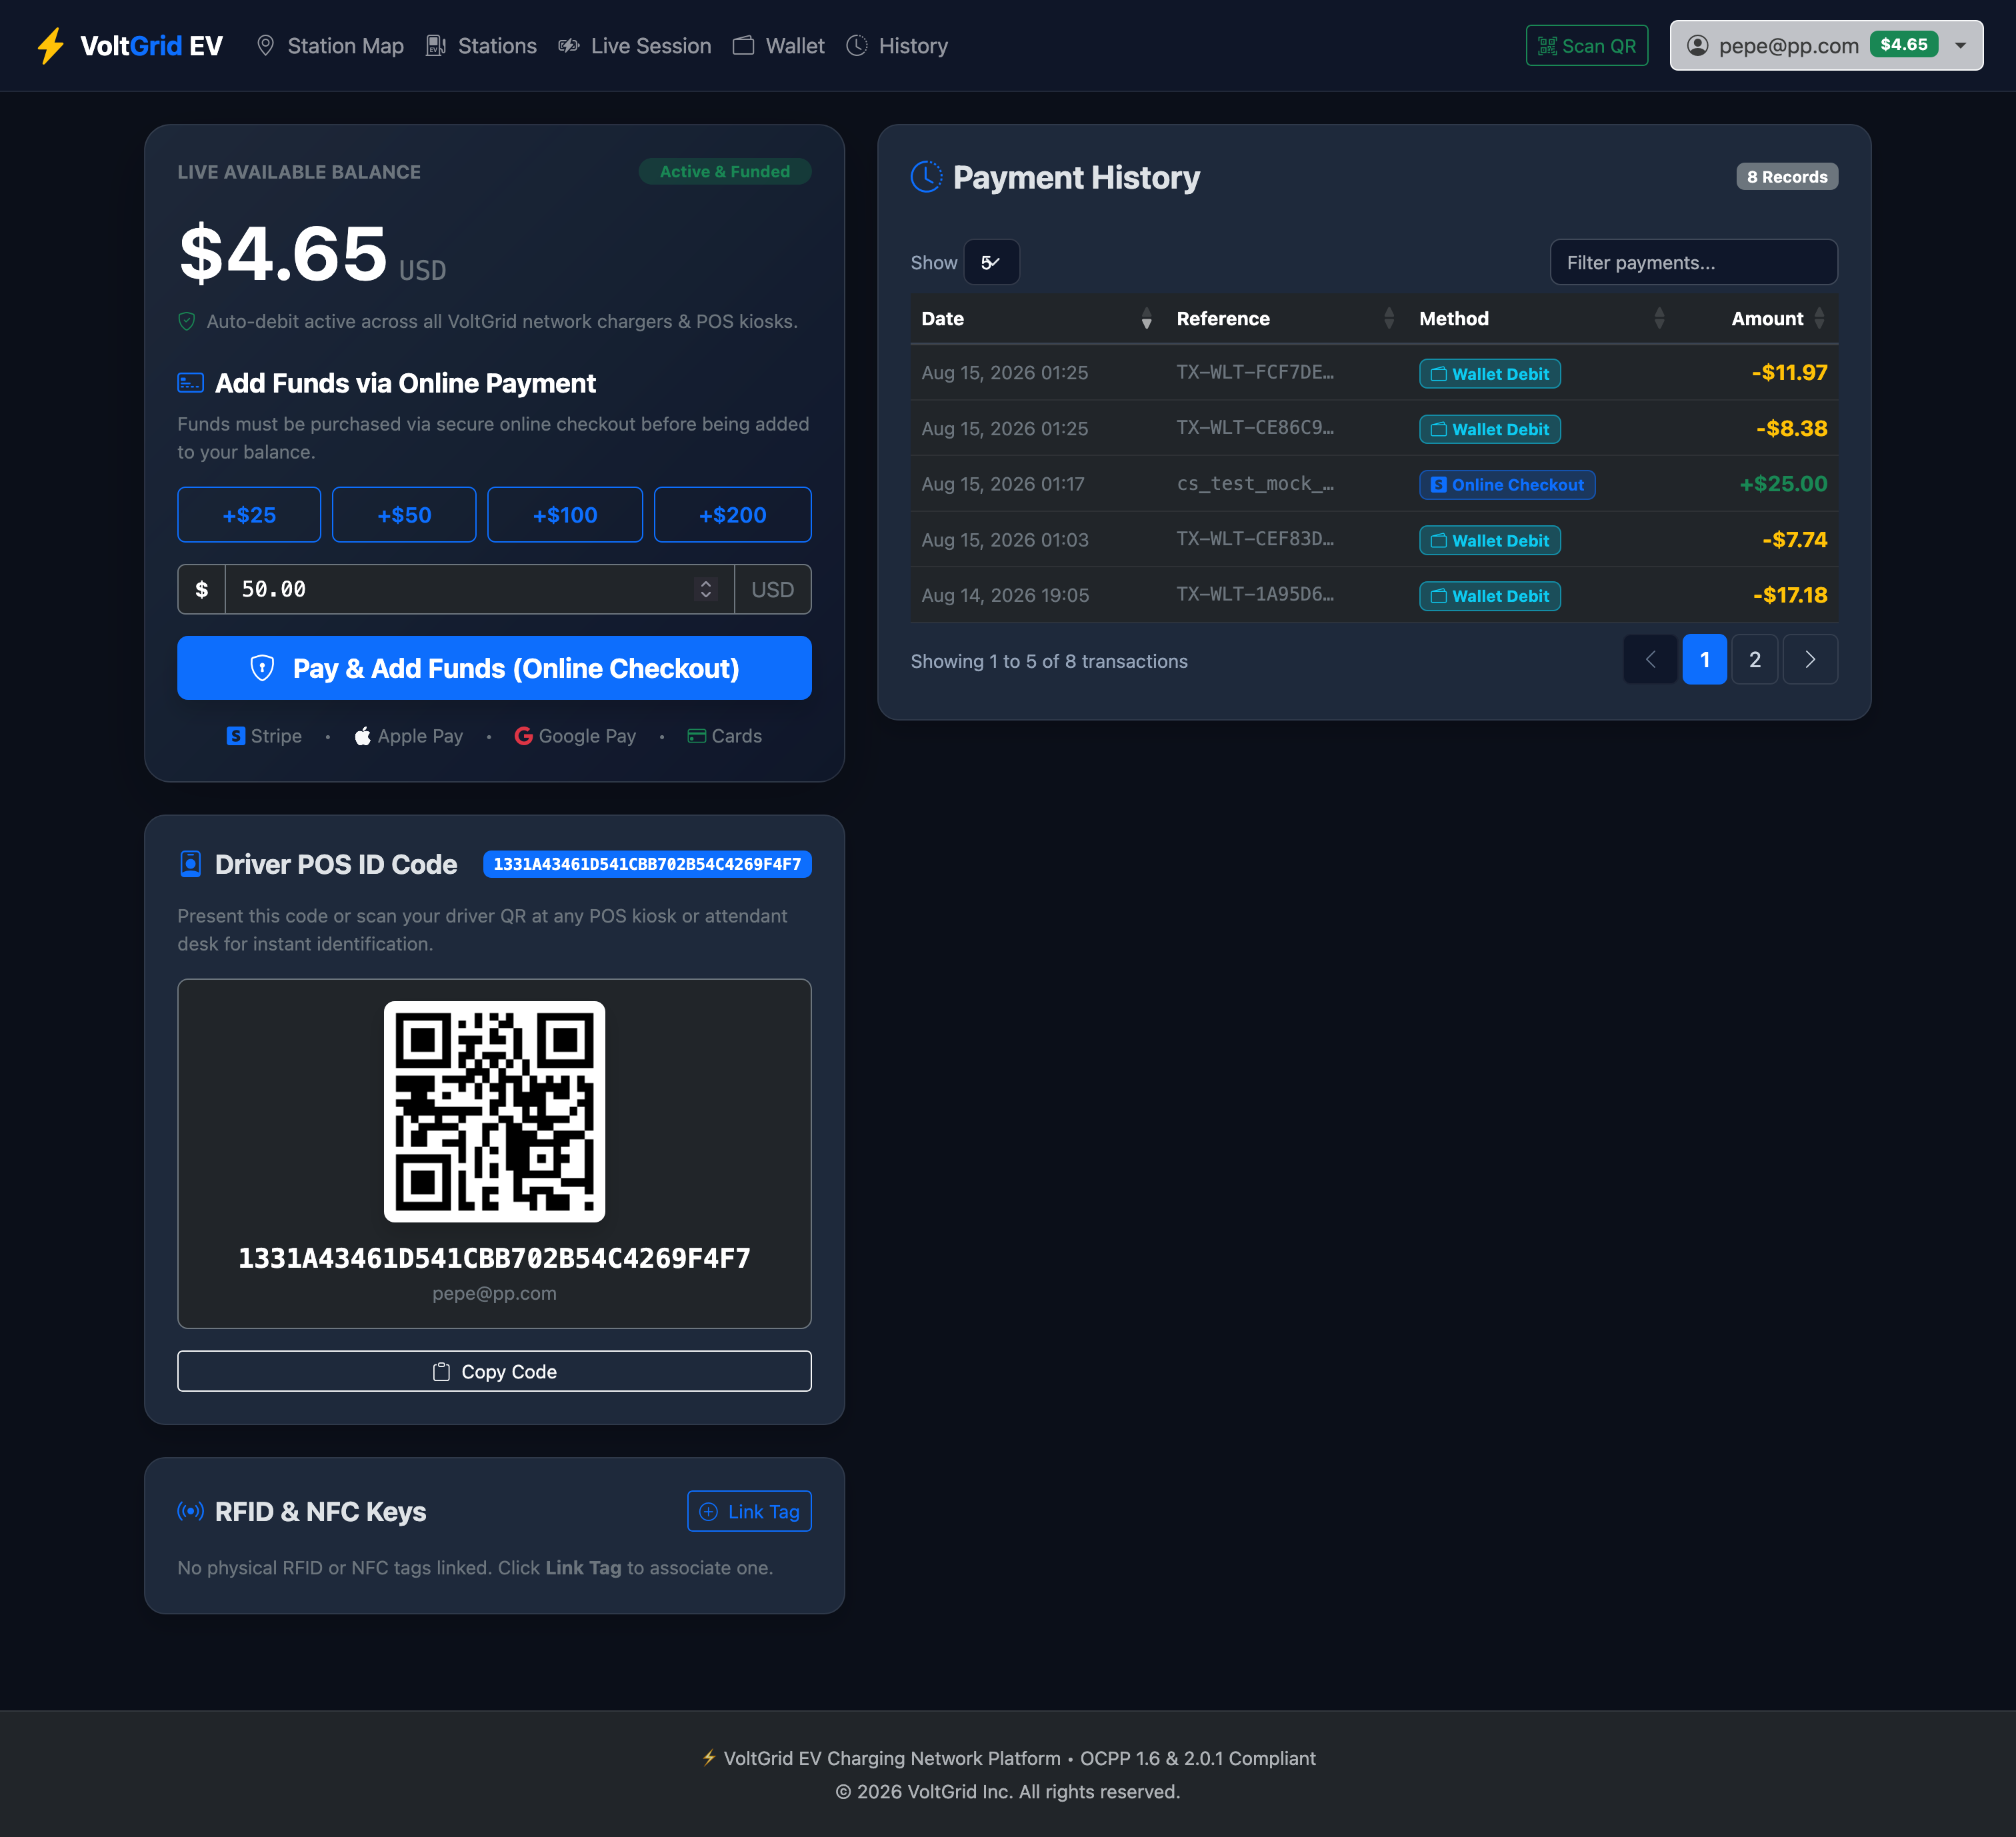Click the driver QR code image

click(x=494, y=1111)
